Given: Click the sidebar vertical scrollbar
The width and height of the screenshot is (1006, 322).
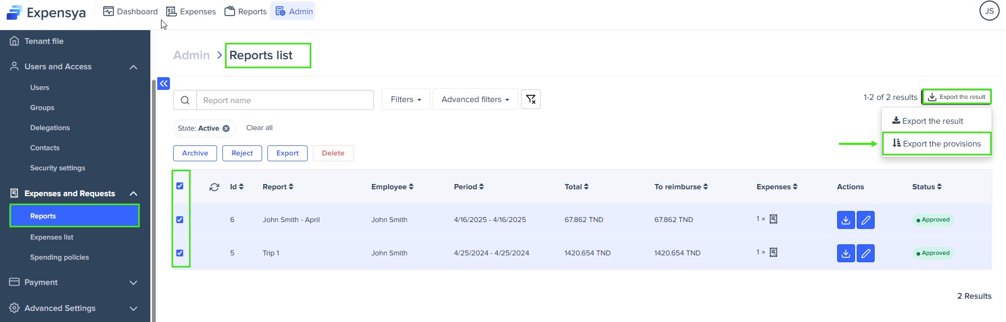Looking at the screenshot, I should tap(154, 200).
